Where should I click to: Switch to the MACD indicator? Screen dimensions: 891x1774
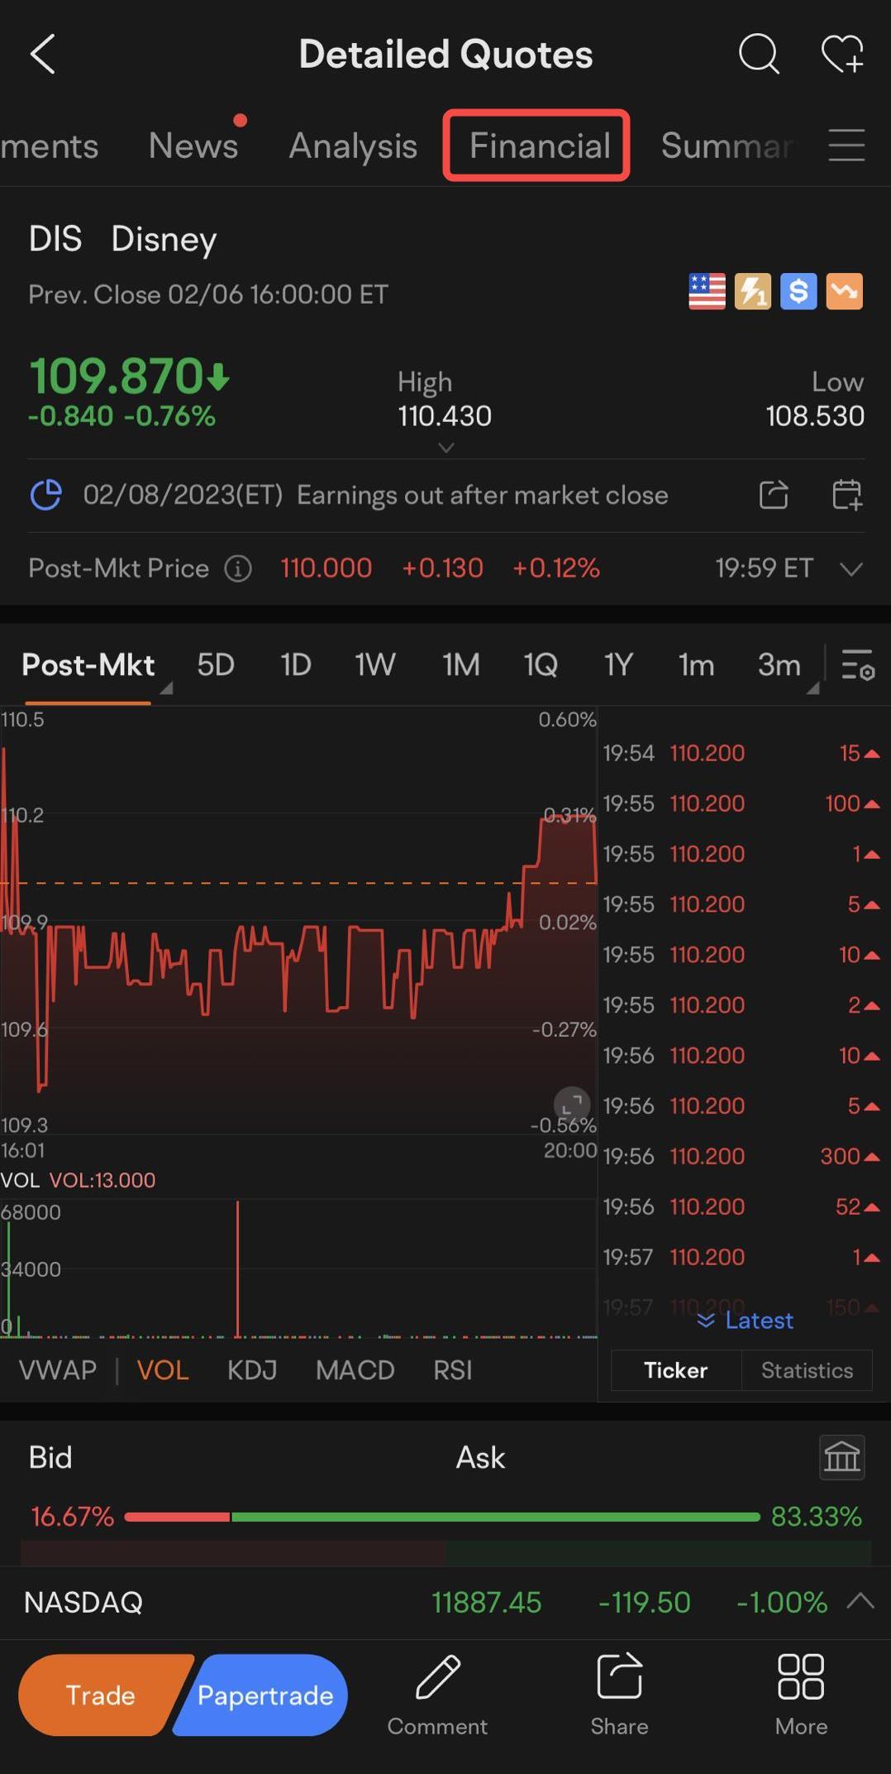click(355, 1370)
